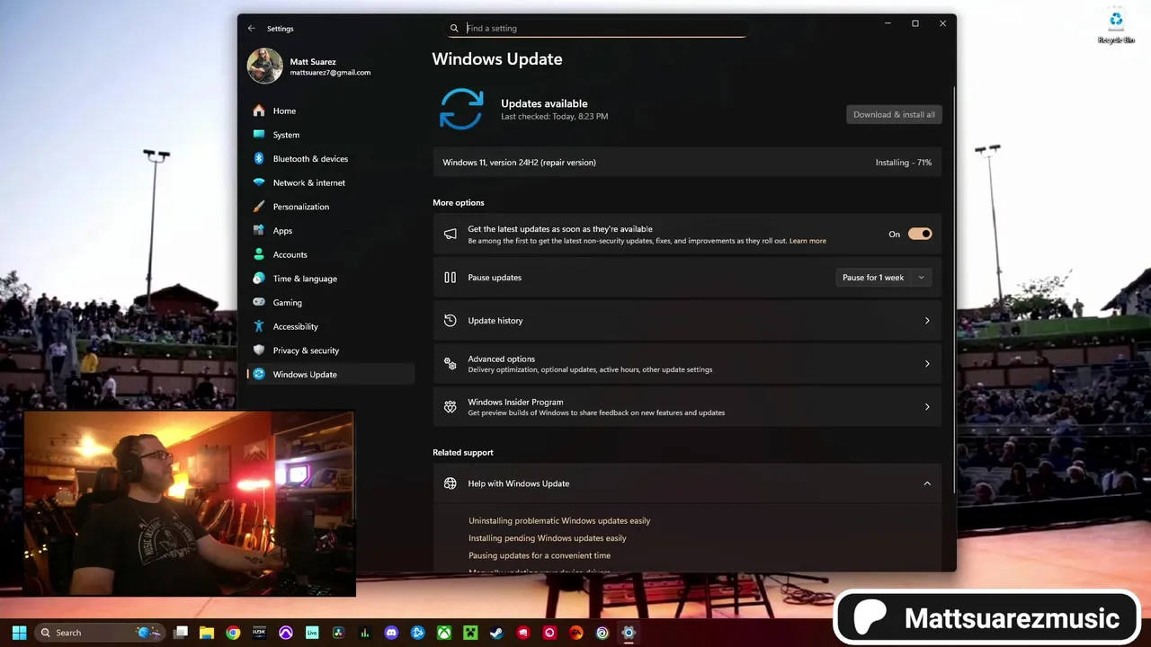The height and width of the screenshot is (647, 1151).
Task: Select Apps in the sidebar
Action: (330, 231)
